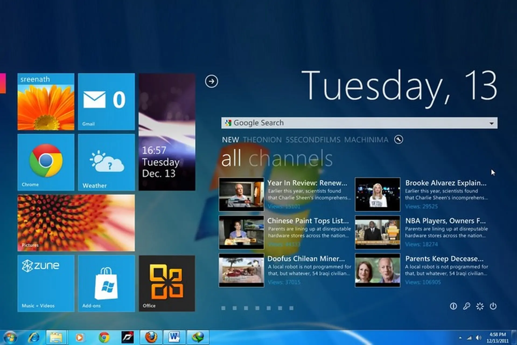Switch to Microsoft Word in taskbar

click(174, 337)
